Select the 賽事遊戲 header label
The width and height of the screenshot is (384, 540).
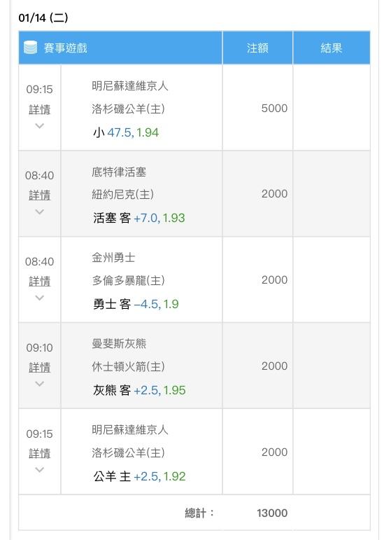65,48
